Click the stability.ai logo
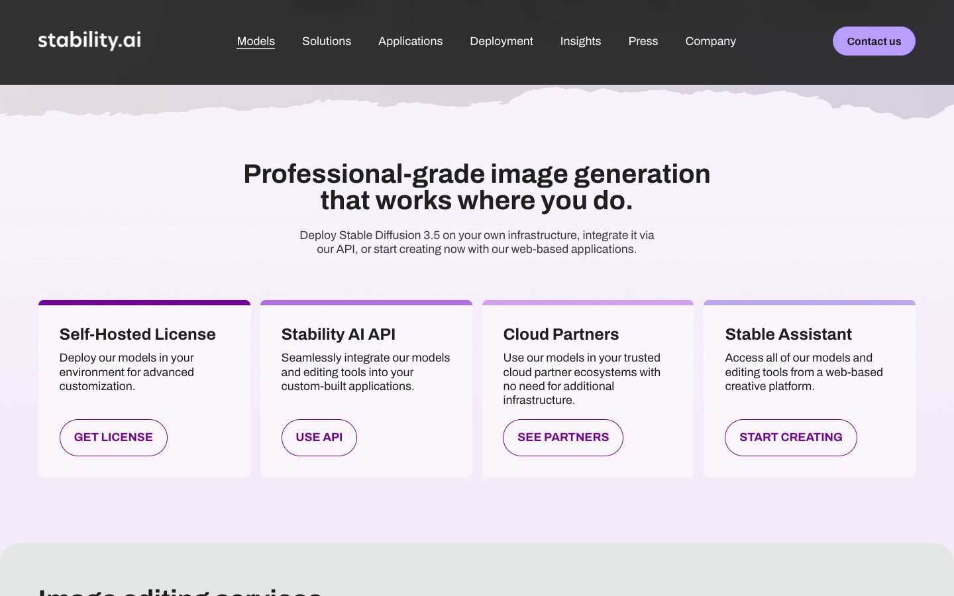 pyautogui.click(x=89, y=40)
